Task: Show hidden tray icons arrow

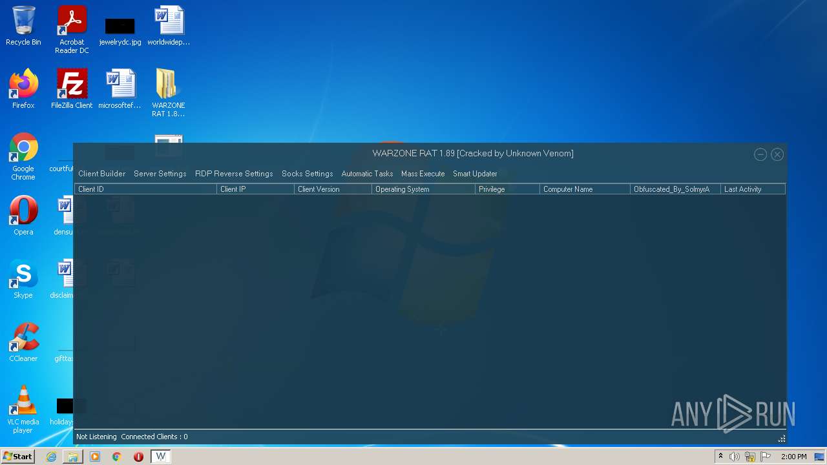Action: 720,457
